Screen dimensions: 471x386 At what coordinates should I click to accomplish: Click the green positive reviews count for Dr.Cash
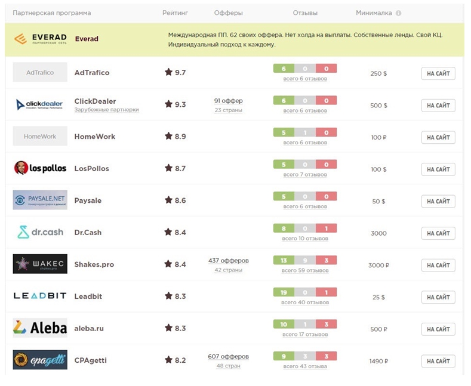click(284, 228)
